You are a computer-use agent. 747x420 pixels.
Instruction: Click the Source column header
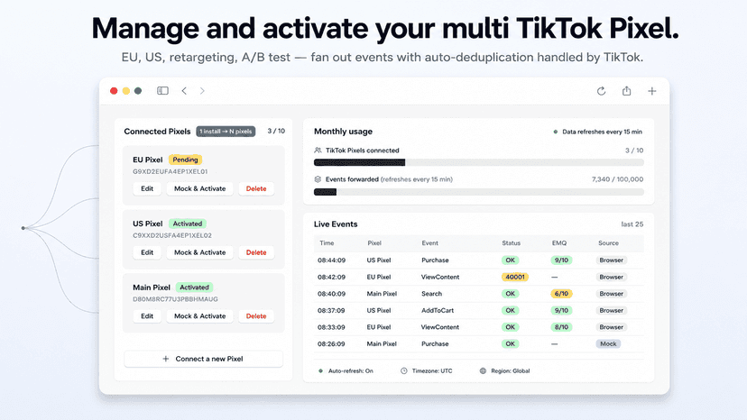608,242
